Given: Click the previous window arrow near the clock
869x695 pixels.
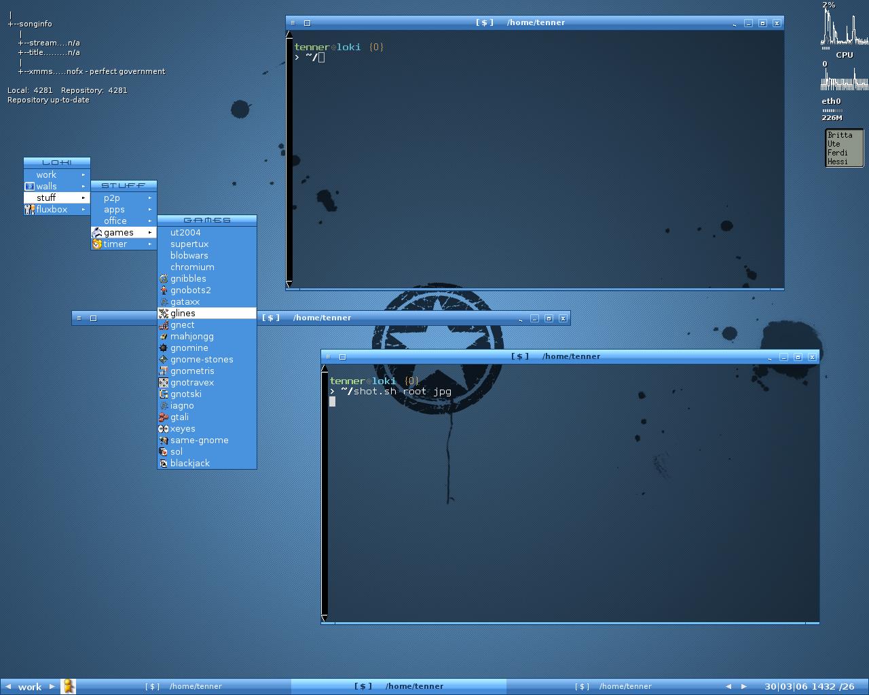Looking at the screenshot, I should point(728,686).
